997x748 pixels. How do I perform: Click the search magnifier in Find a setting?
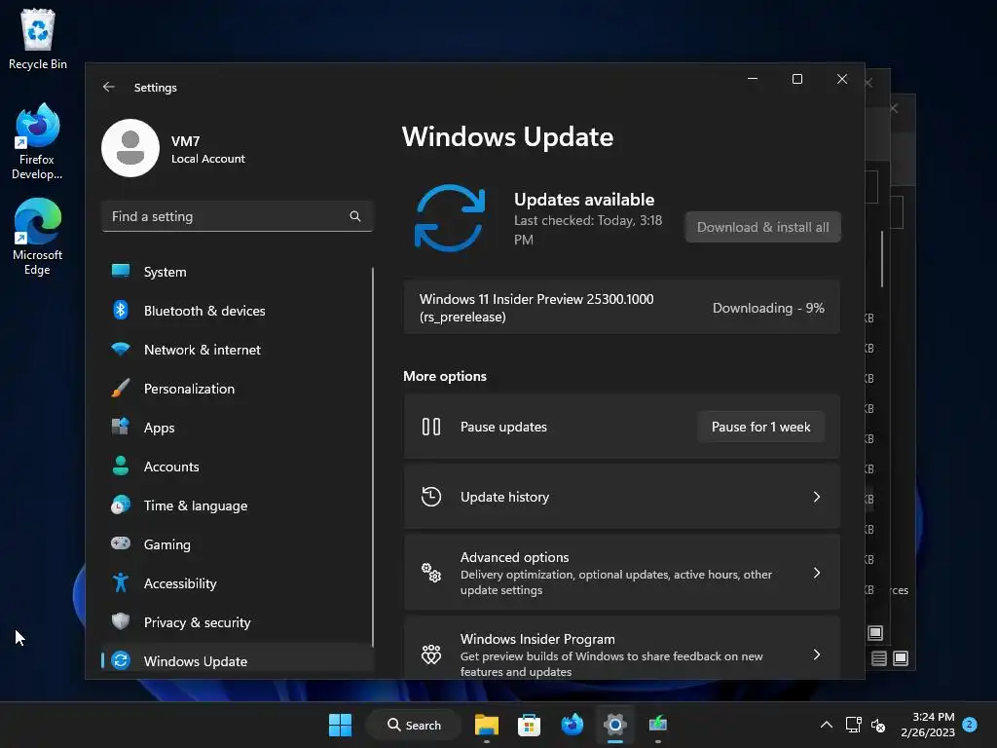tap(355, 216)
